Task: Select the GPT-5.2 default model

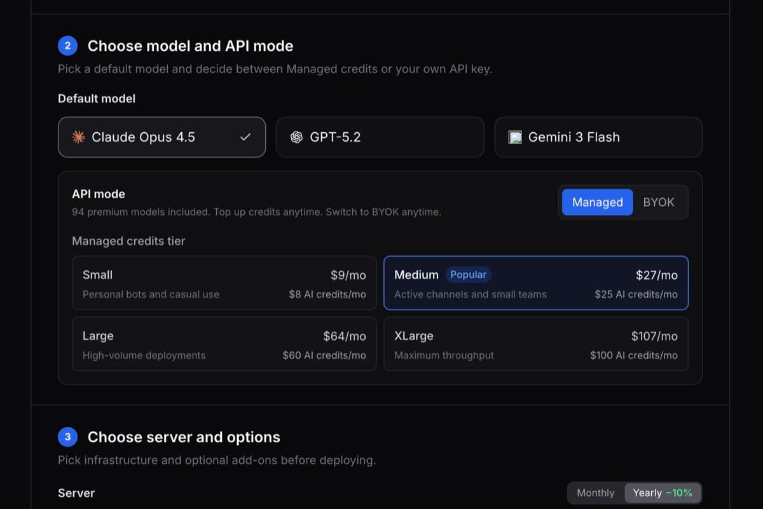Action: 380,137
